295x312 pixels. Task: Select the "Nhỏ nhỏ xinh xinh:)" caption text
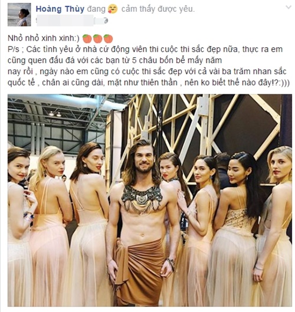(44, 38)
